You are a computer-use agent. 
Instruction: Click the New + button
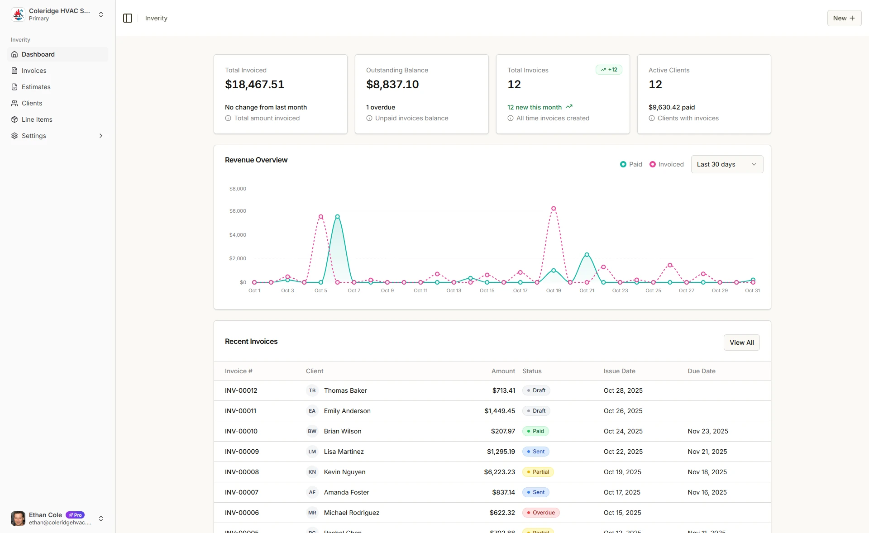844,18
